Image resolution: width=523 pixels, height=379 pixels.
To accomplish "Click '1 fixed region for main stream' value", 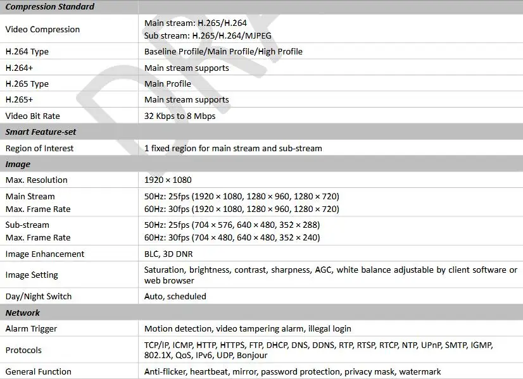I will tap(233, 148).
